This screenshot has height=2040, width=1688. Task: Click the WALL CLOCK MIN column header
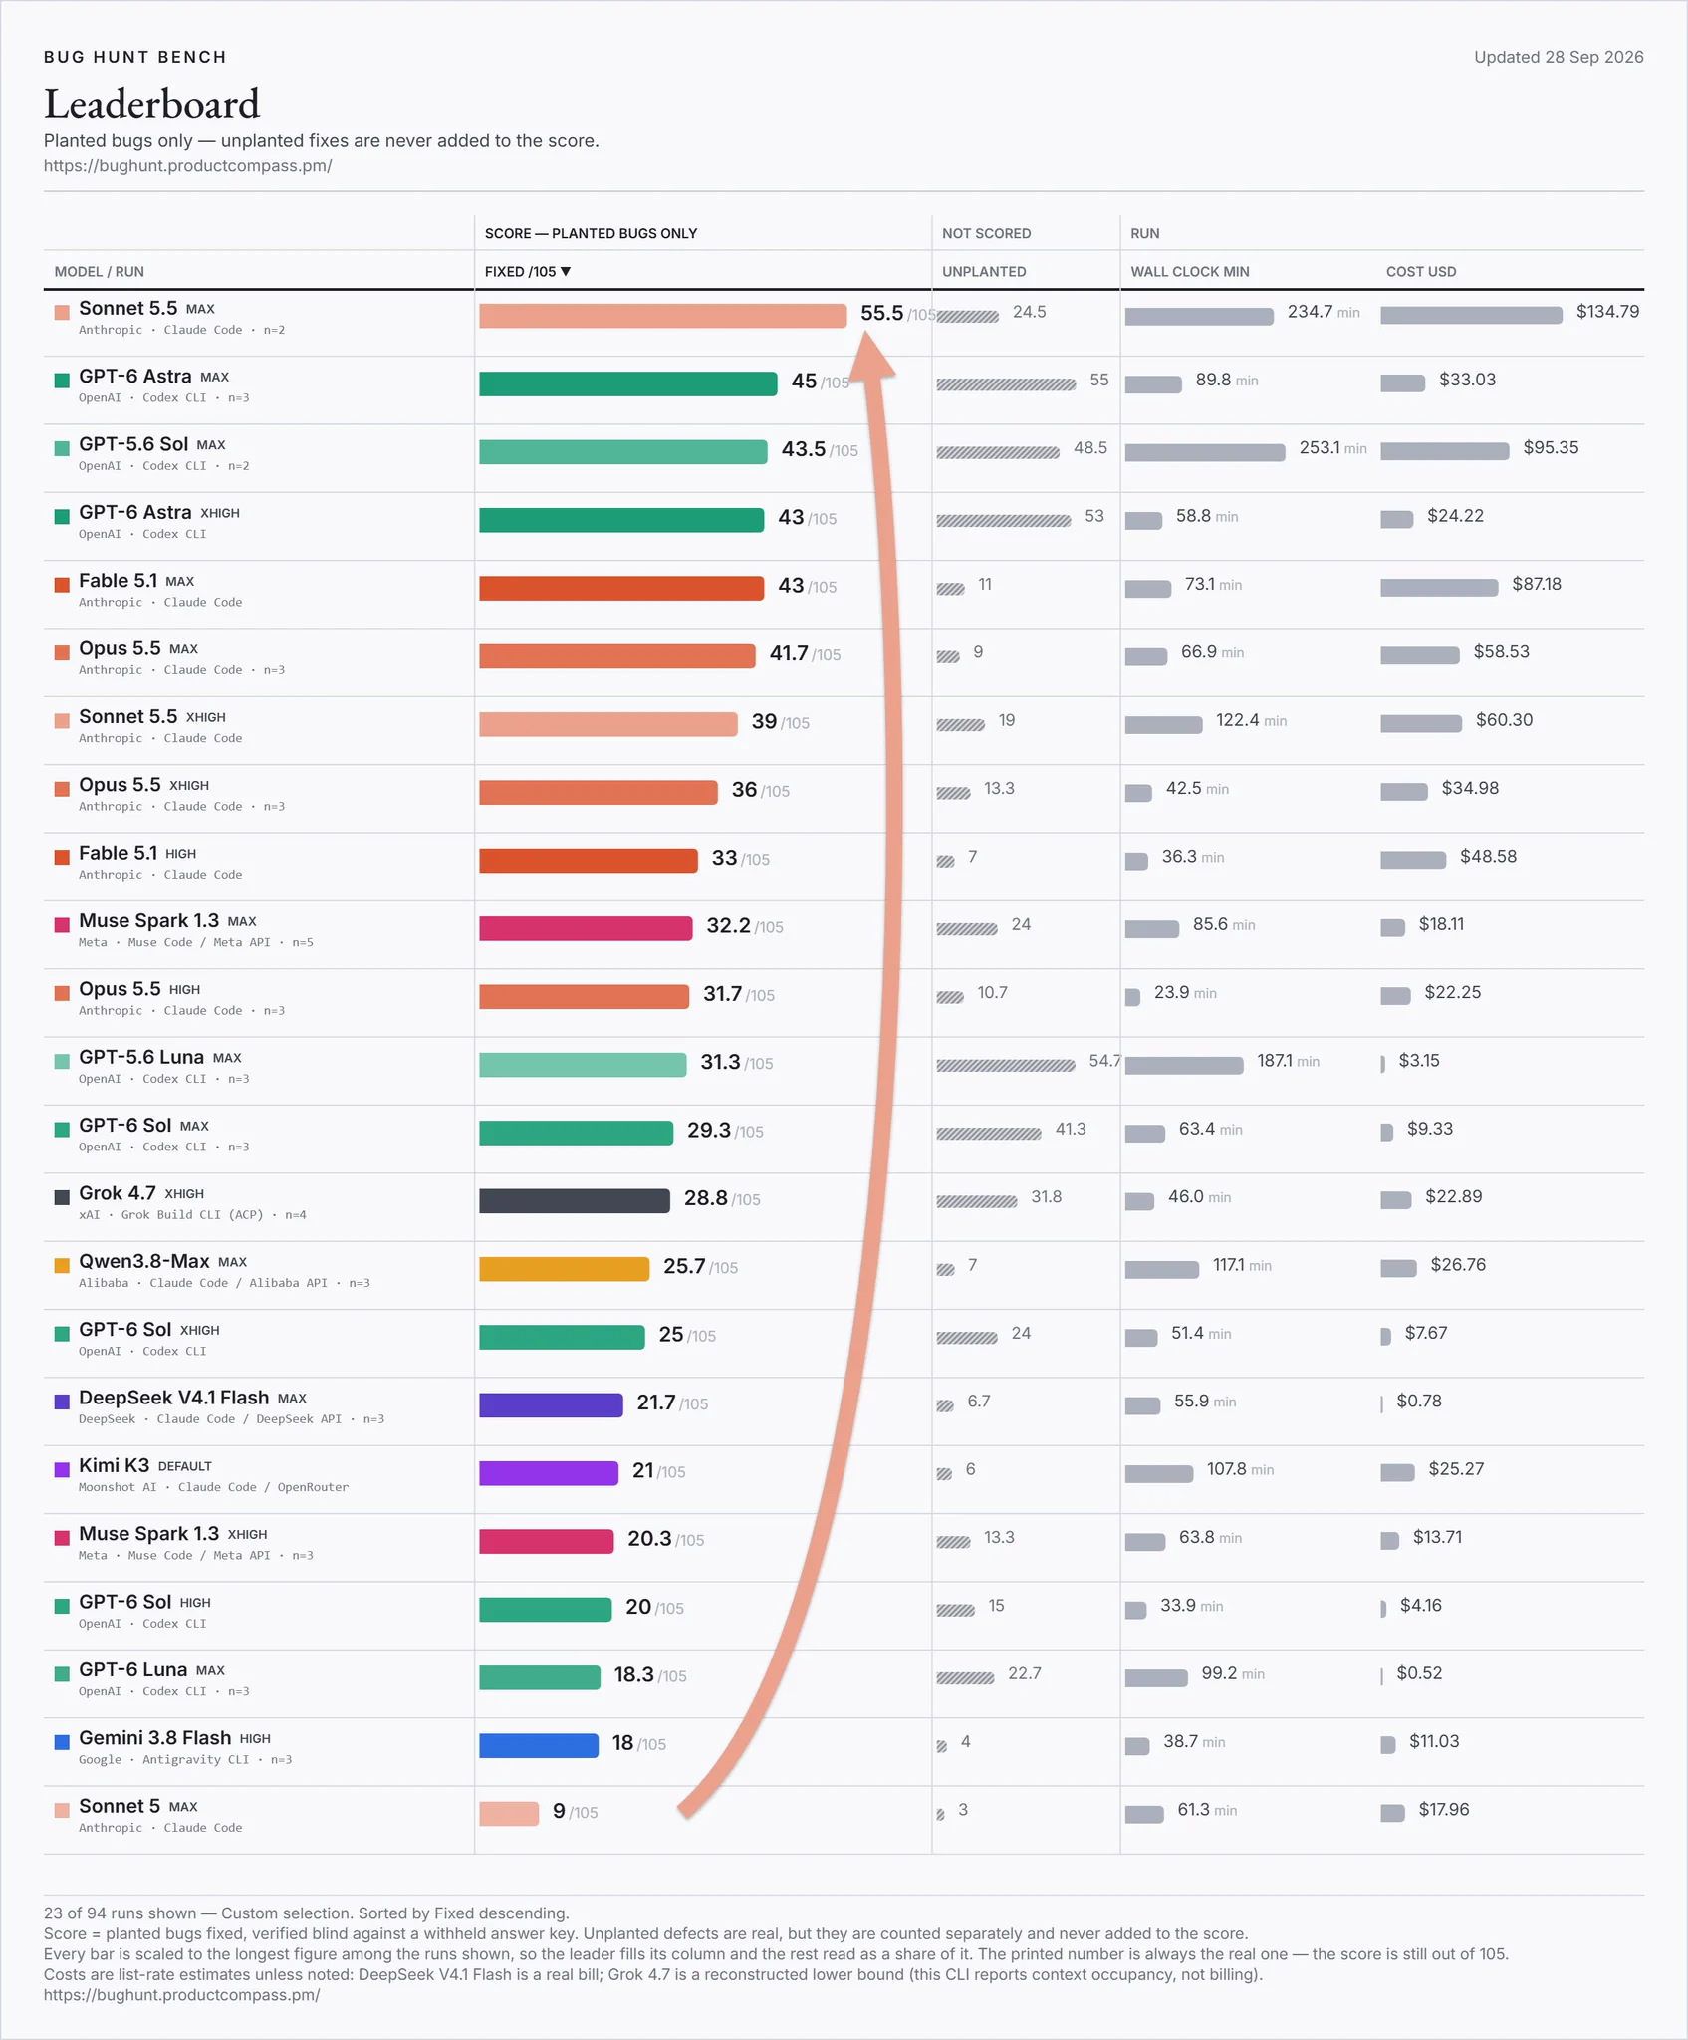pos(1189,272)
